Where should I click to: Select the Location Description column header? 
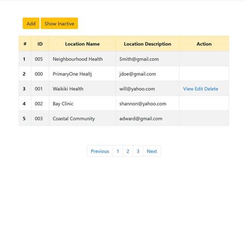(x=147, y=44)
